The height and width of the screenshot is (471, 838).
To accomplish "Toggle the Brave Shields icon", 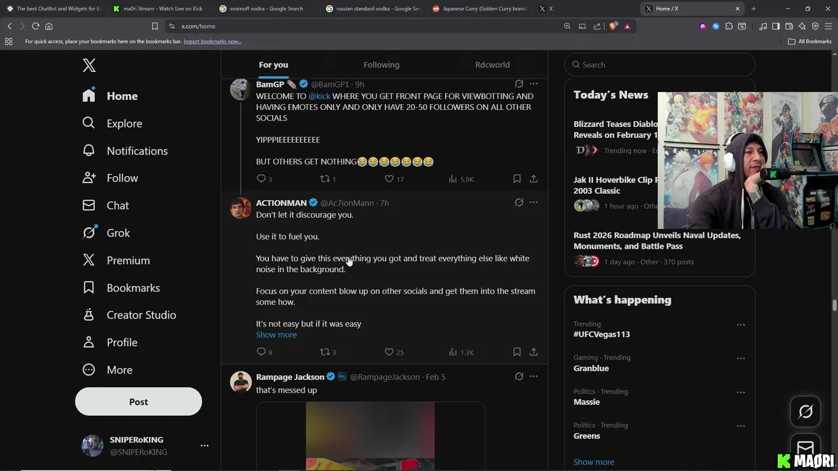I will click(613, 26).
